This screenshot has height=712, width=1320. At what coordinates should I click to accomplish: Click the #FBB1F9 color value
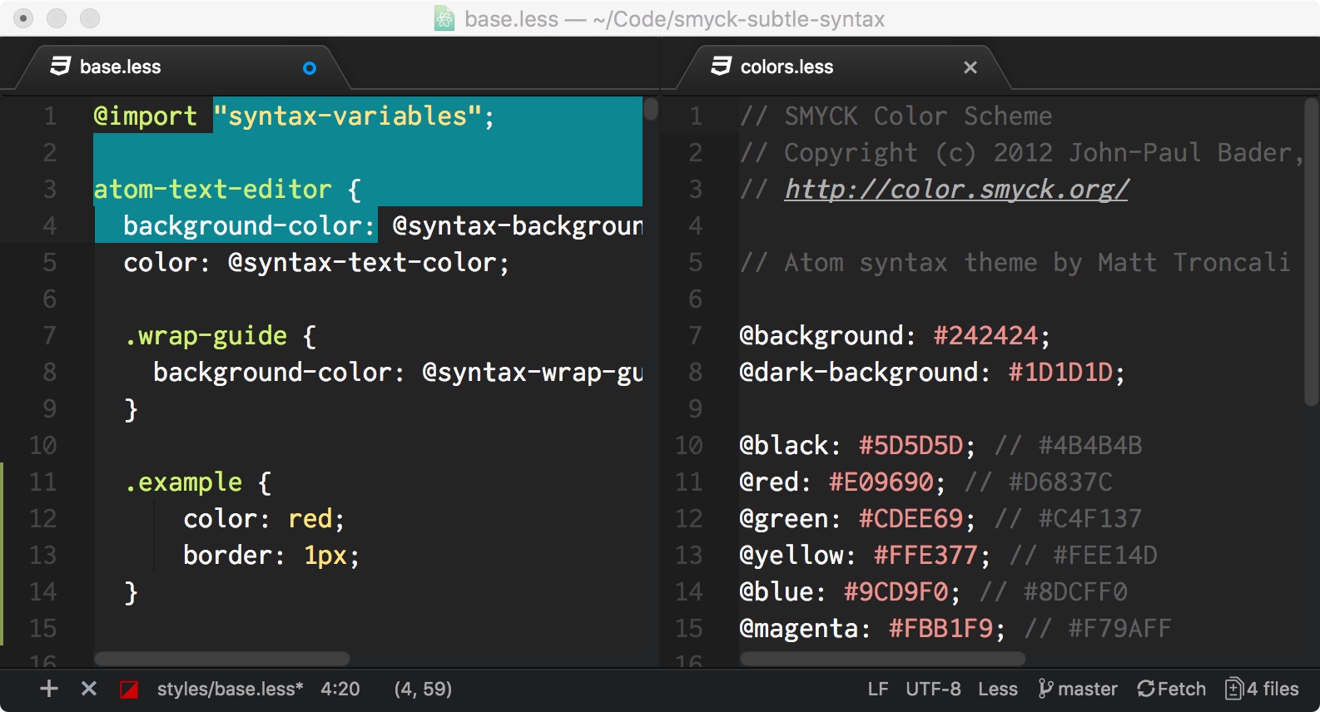941,629
